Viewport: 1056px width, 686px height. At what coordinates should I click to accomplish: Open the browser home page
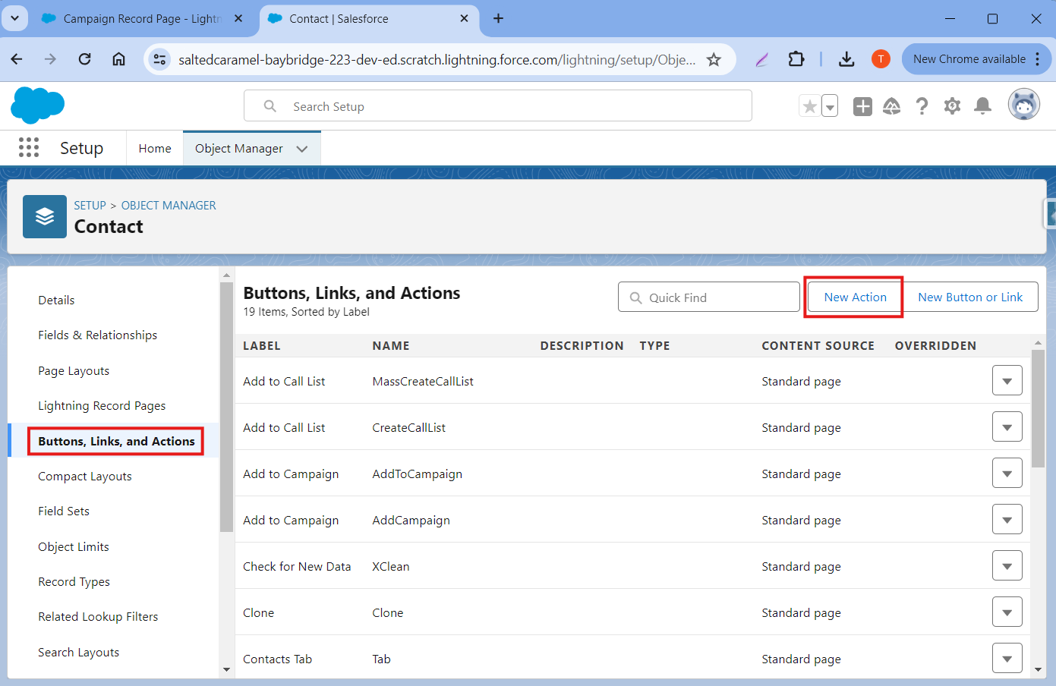118,59
